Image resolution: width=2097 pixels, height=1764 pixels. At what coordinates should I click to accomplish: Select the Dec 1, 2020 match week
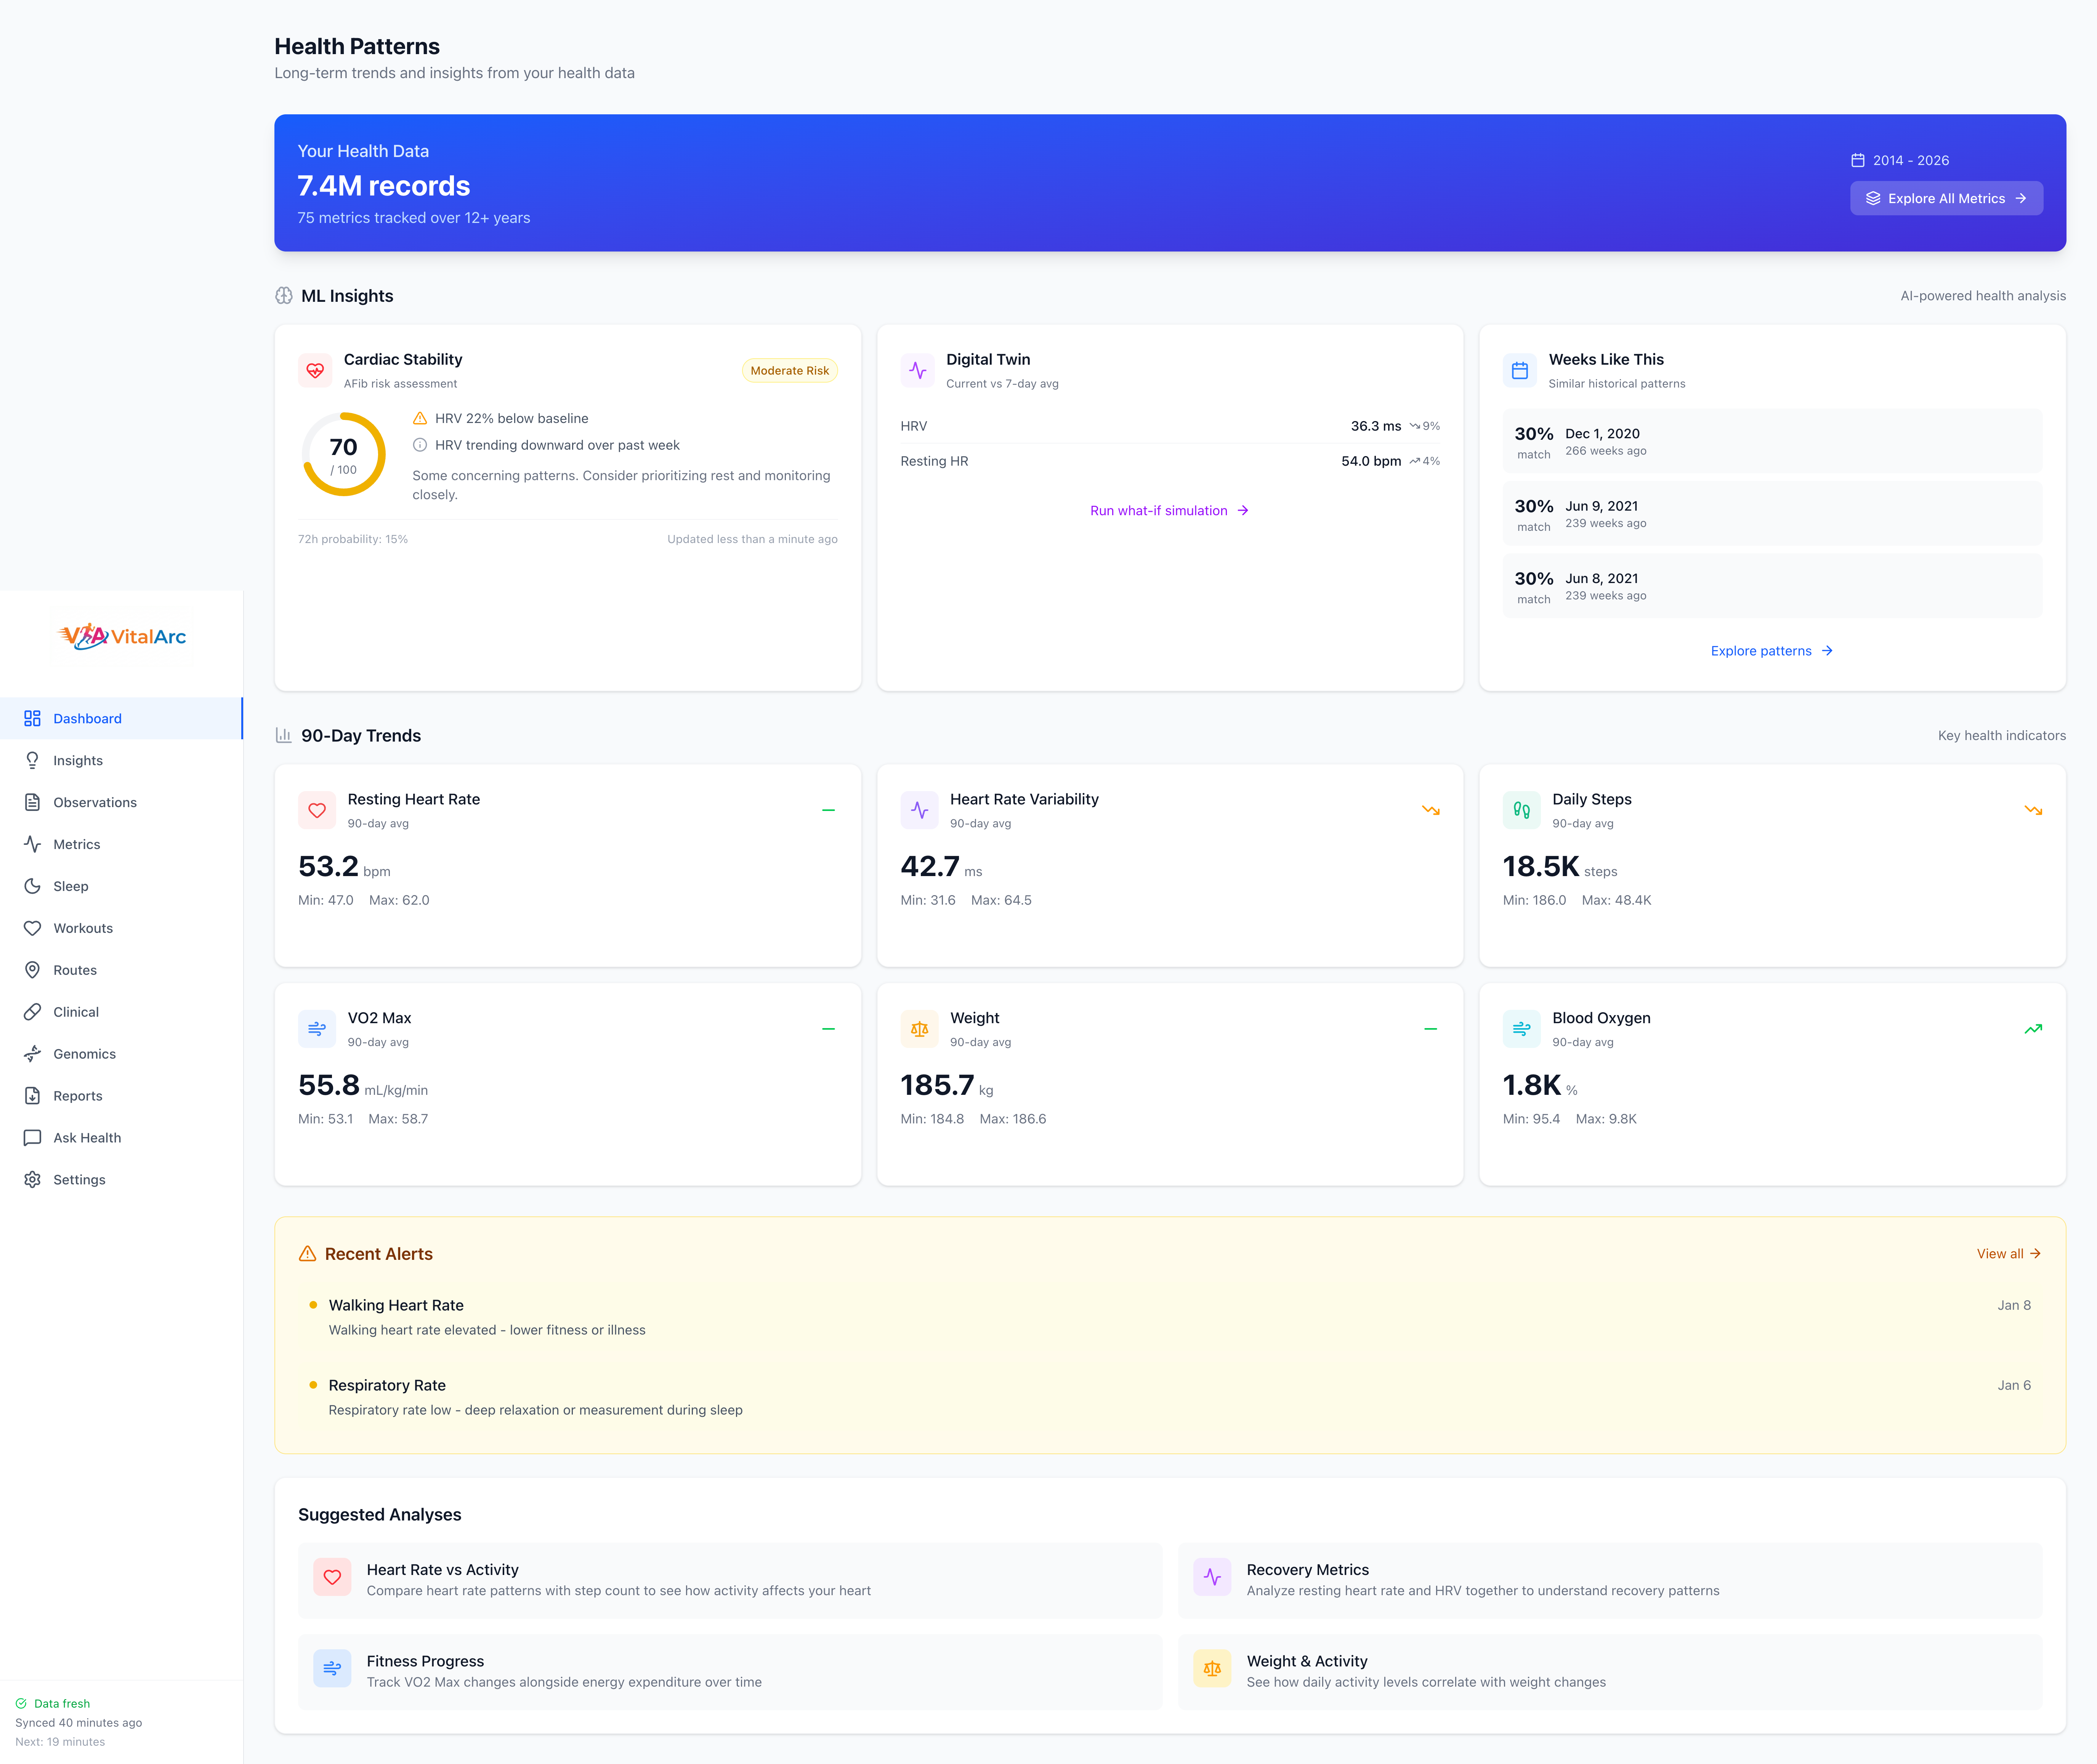[x=1771, y=441]
